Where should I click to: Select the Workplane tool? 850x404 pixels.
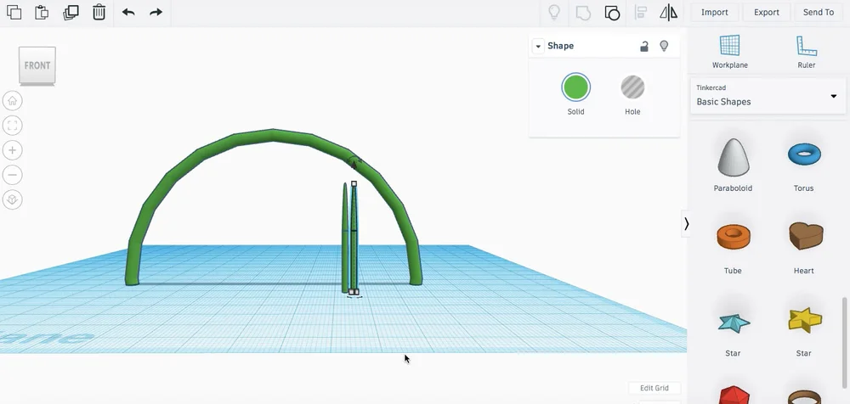pyautogui.click(x=729, y=52)
